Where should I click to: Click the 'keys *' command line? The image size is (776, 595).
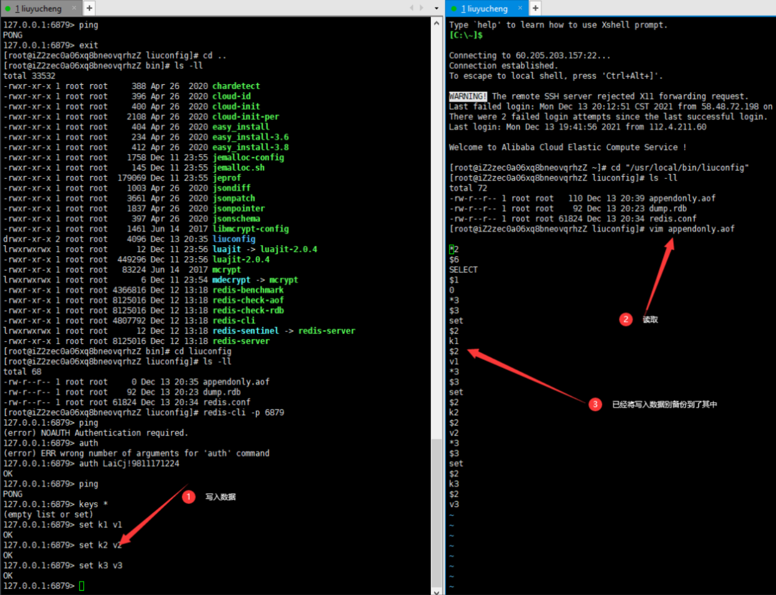56,505
